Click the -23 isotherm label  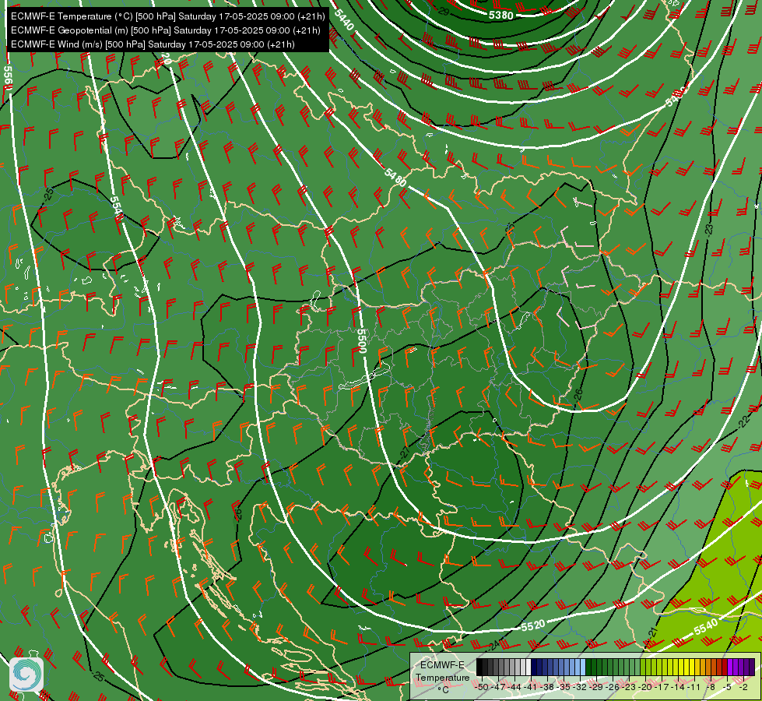(x=709, y=229)
